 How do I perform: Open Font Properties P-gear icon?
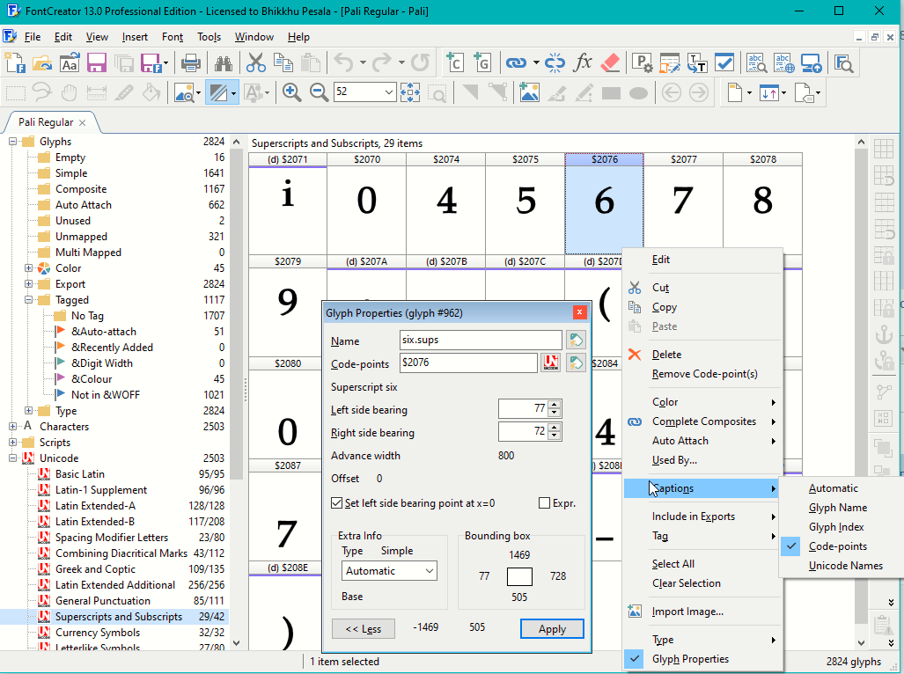[642, 62]
